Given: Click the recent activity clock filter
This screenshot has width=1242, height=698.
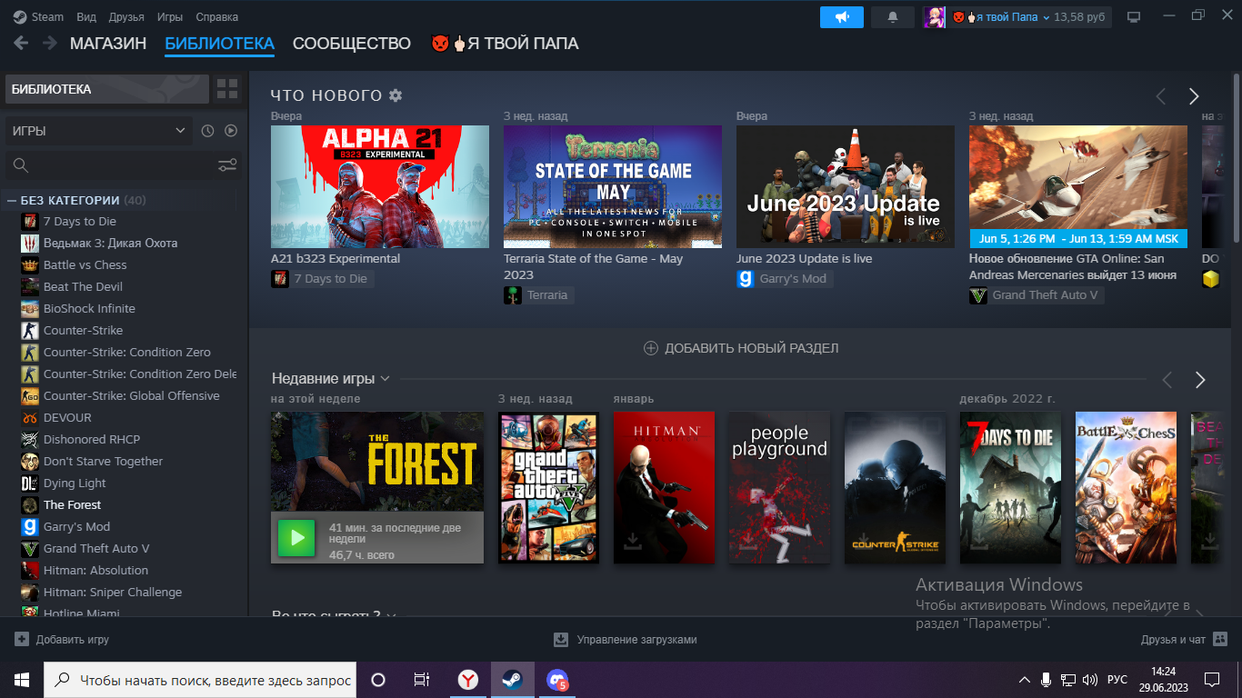Looking at the screenshot, I should point(207,131).
